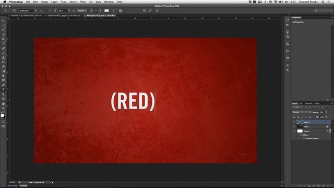Switch to the Paths panel tab
The width and height of the screenshot is (334, 188).
click(317, 103)
